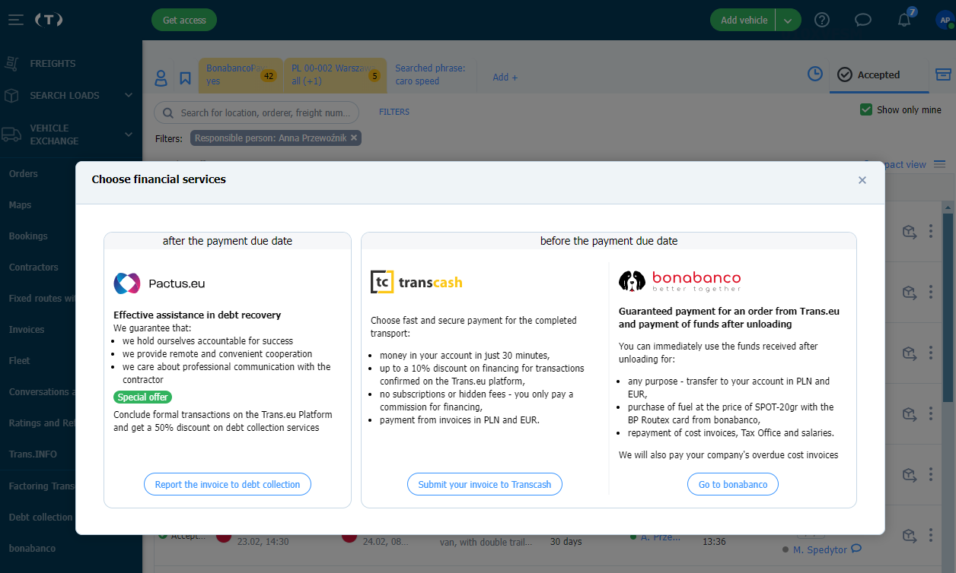Expand the Vehicle Exchange menu

click(129, 135)
